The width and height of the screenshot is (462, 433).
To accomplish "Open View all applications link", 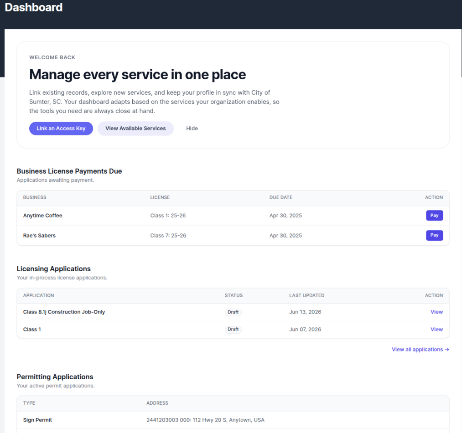I will (x=420, y=349).
